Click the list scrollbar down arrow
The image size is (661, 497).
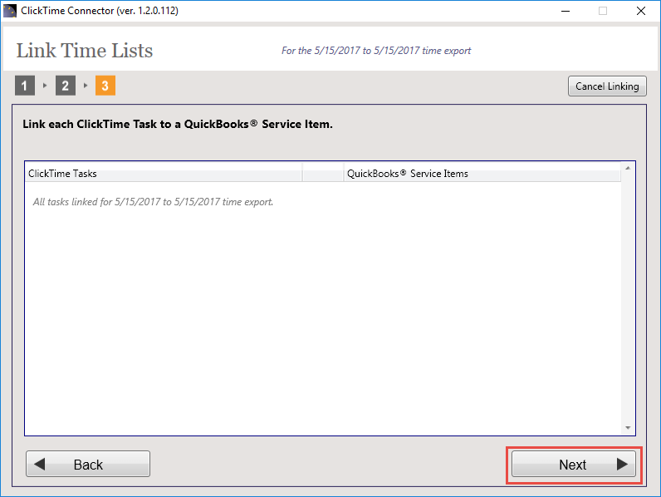click(628, 428)
